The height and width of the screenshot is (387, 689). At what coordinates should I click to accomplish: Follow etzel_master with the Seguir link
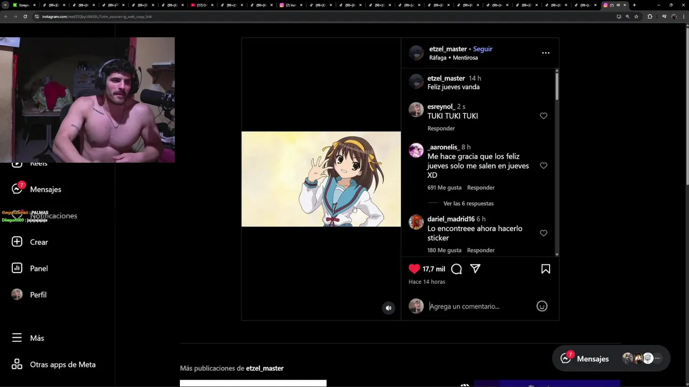click(x=482, y=49)
